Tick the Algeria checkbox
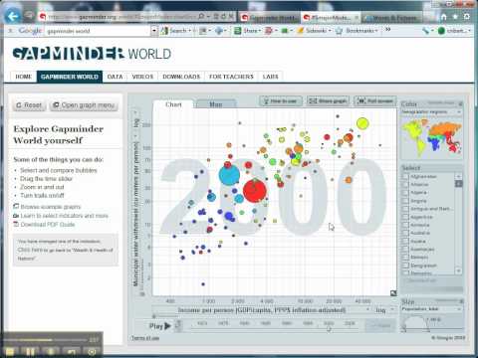Screen dimensions: 478x358 click(x=405, y=192)
